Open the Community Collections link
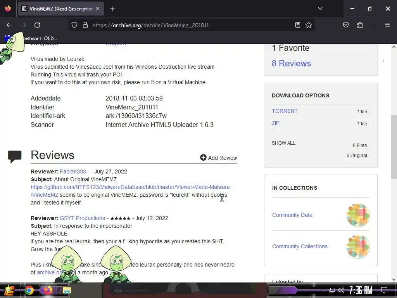The width and height of the screenshot is (397, 298). pos(300,246)
